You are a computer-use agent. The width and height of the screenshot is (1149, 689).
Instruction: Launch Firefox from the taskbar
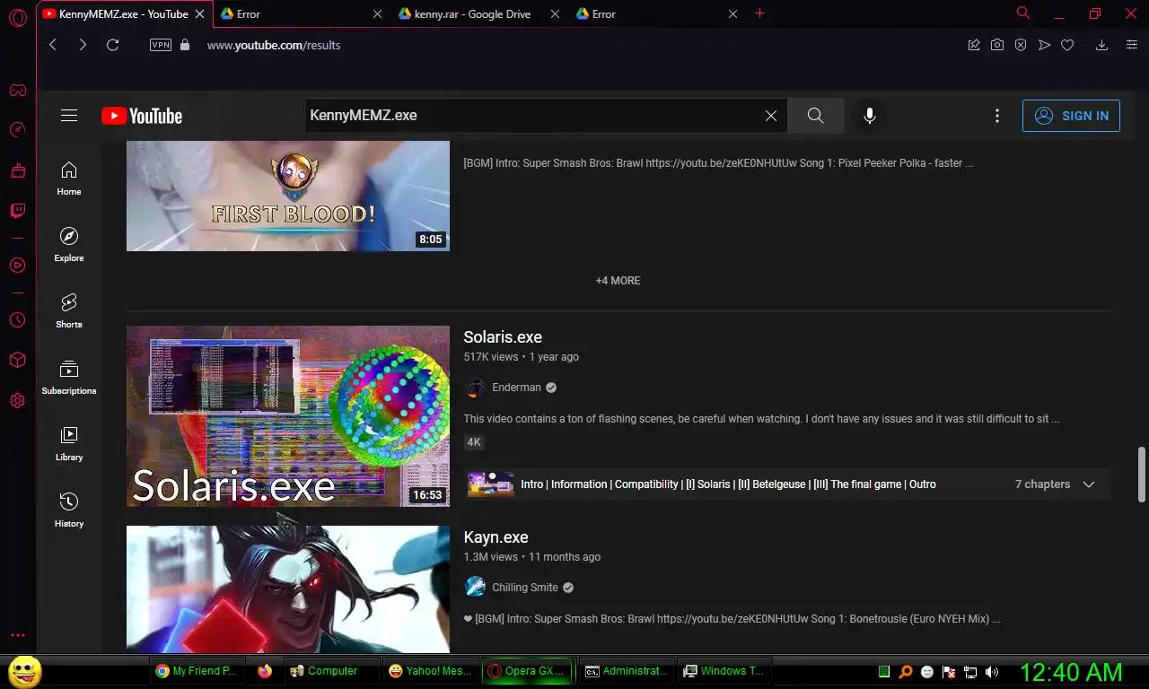[x=264, y=671]
